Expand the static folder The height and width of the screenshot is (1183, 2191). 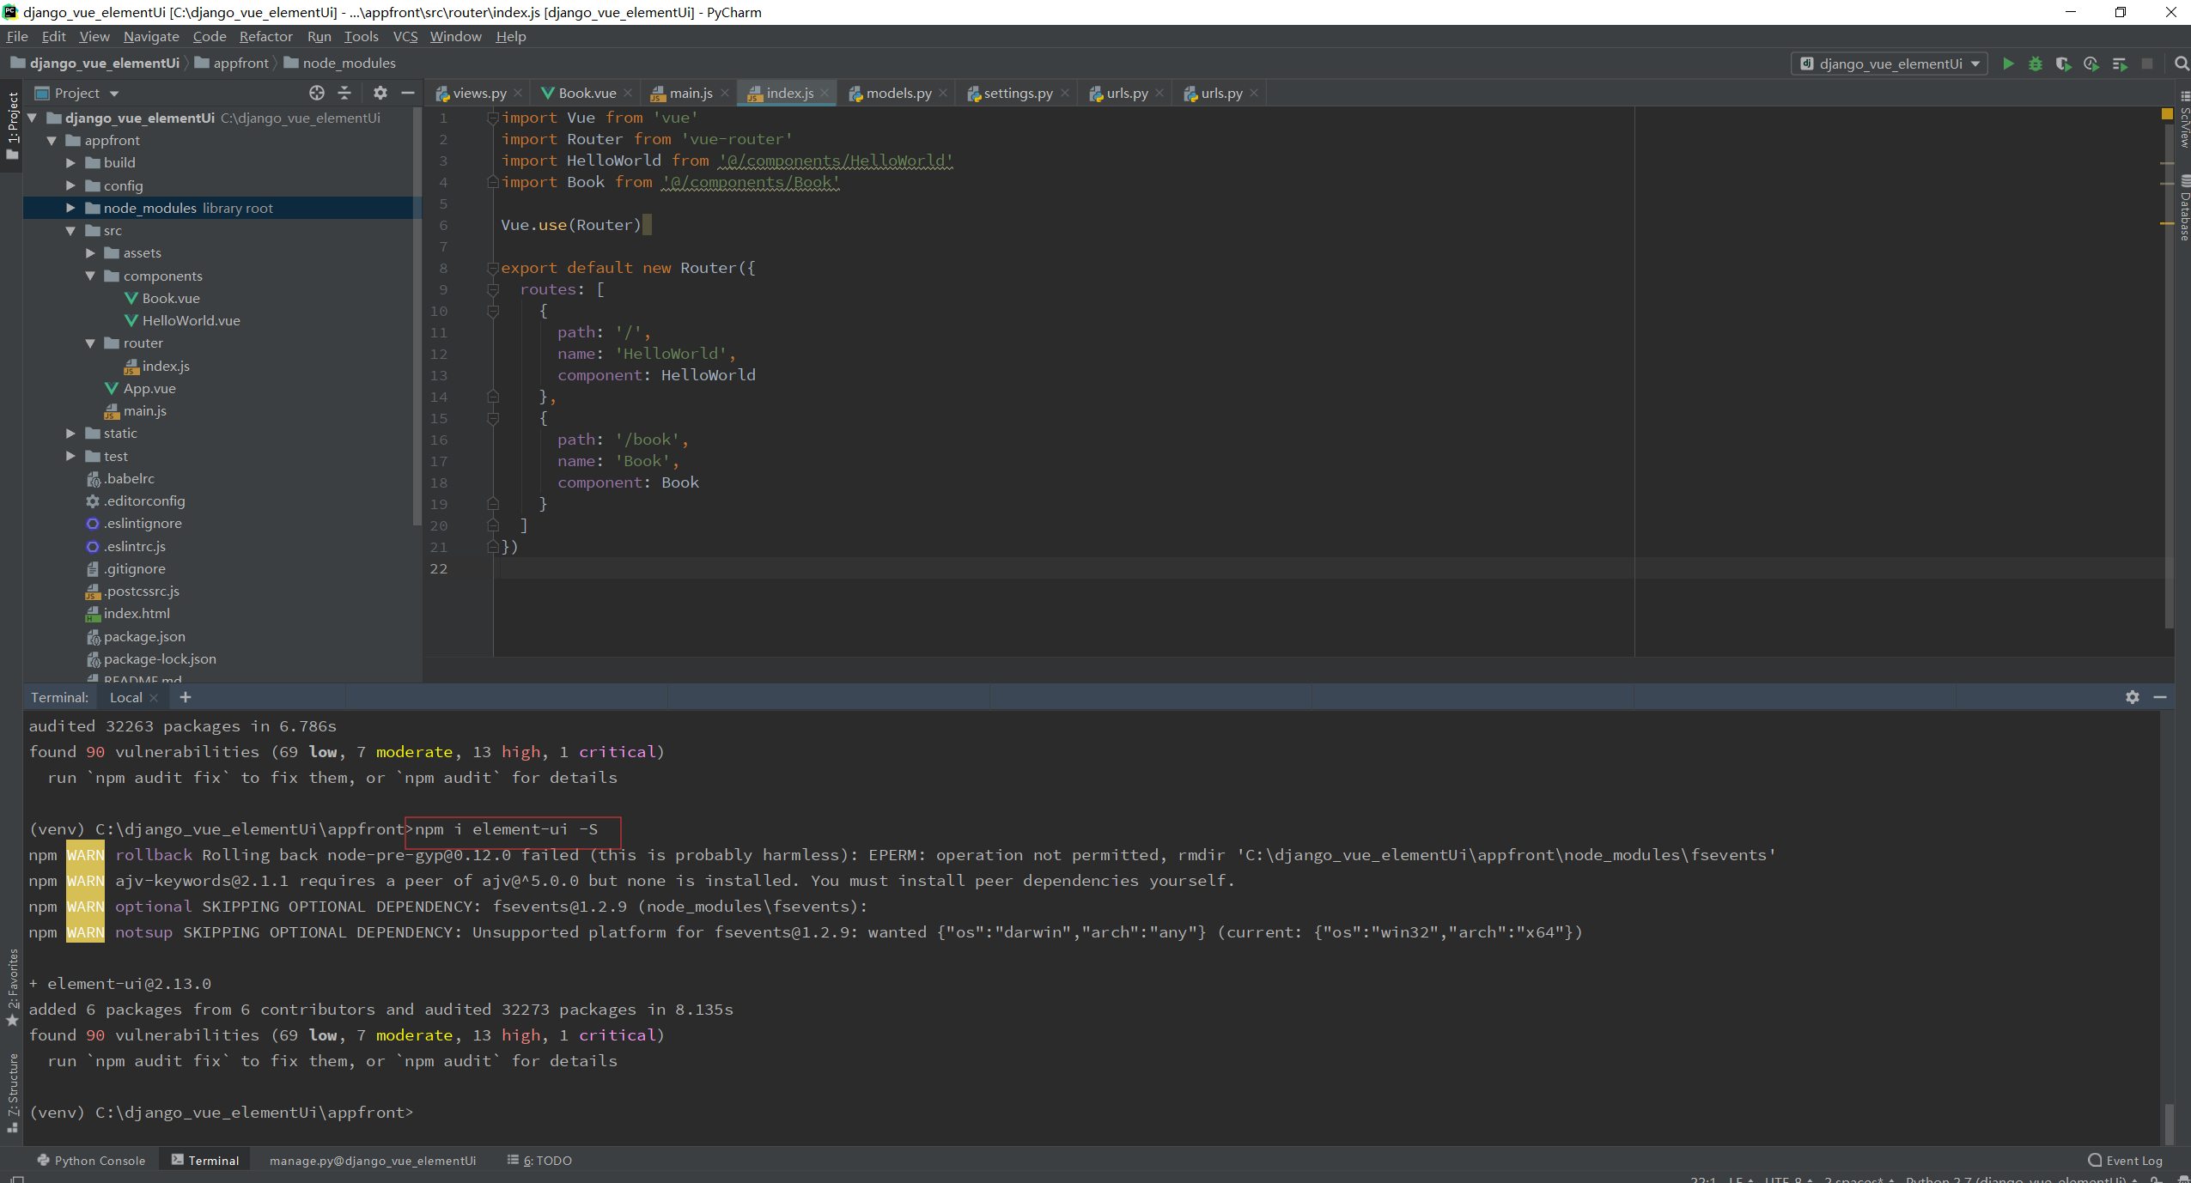(70, 433)
